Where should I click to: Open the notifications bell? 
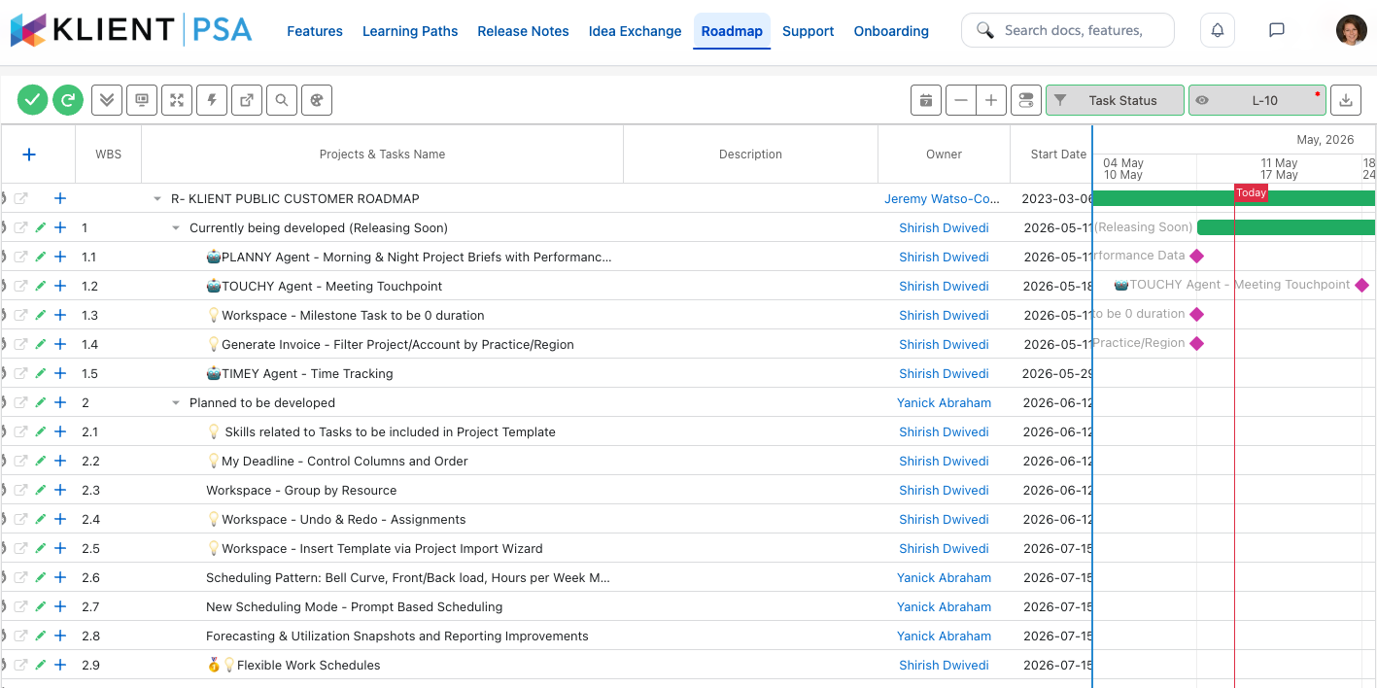[1218, 30]
